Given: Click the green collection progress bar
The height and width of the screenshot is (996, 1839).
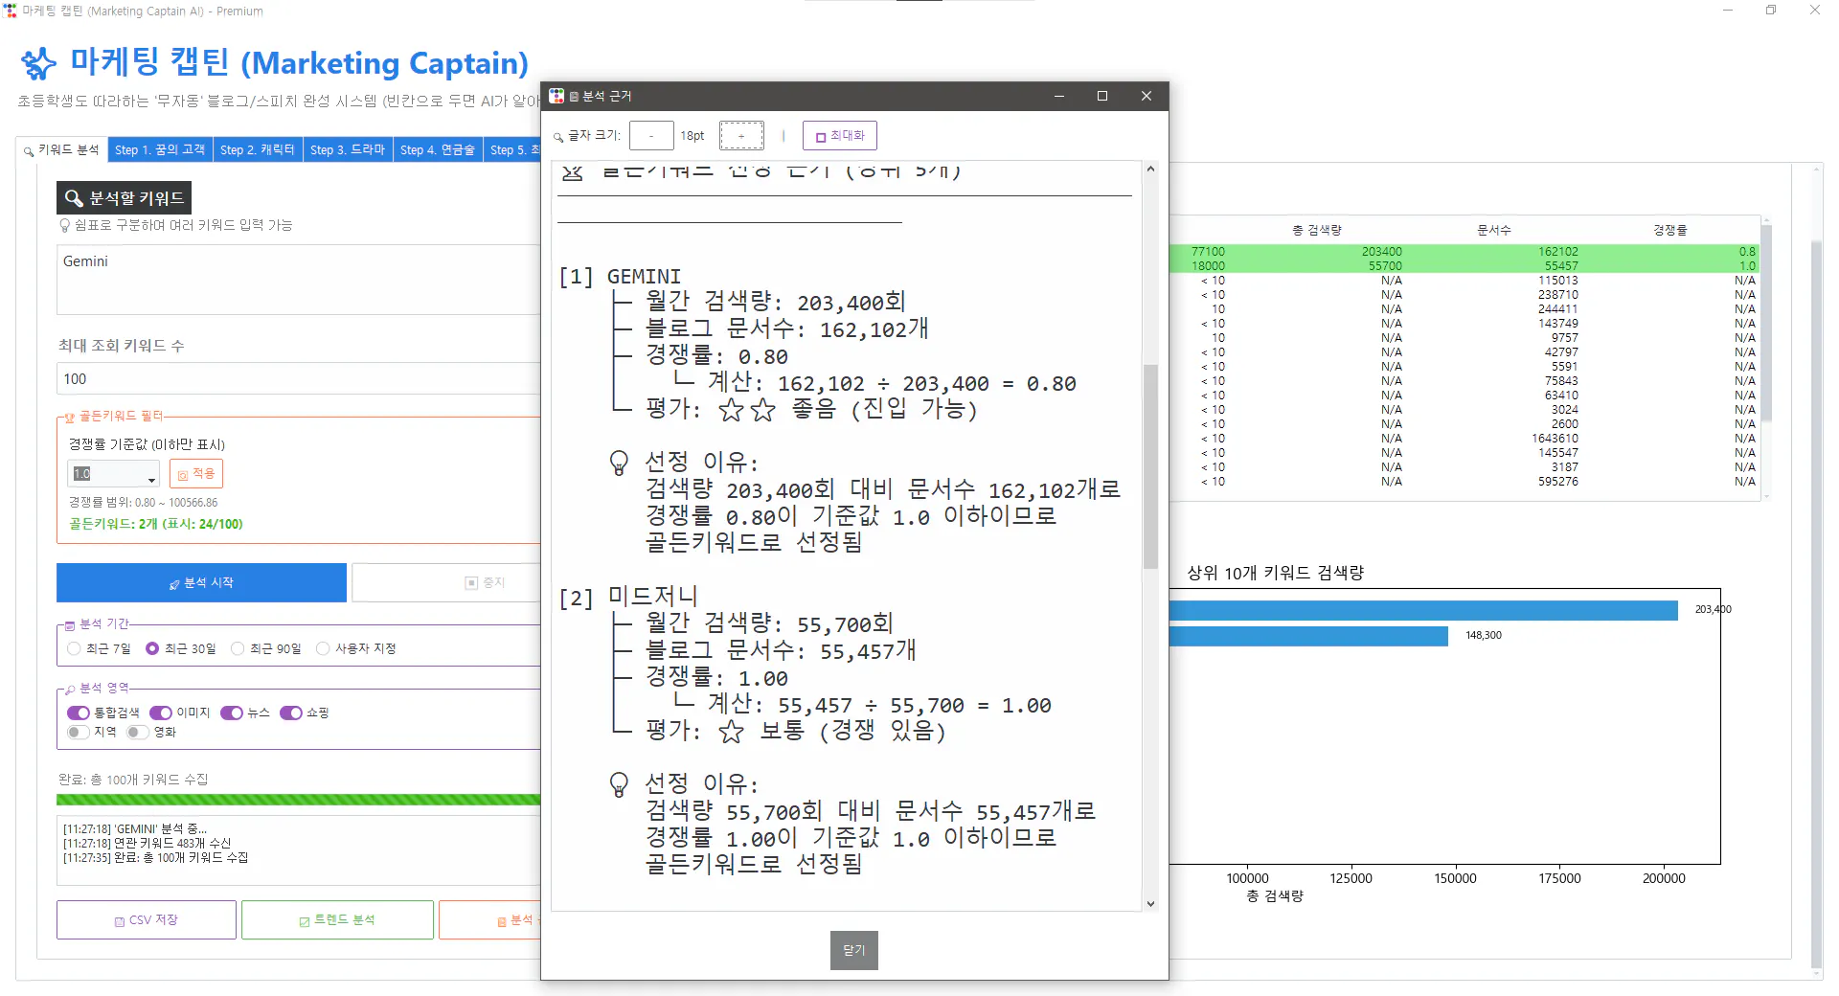Looking at the screenshot, I should coord(299,800).
